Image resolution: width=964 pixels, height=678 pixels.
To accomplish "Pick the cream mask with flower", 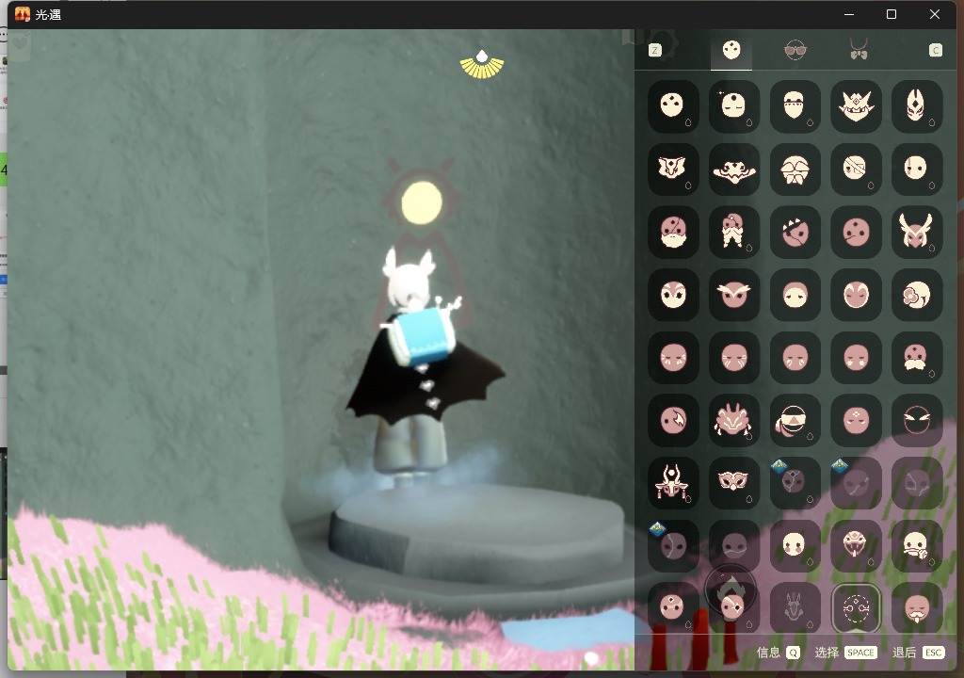I will [916, 295].
